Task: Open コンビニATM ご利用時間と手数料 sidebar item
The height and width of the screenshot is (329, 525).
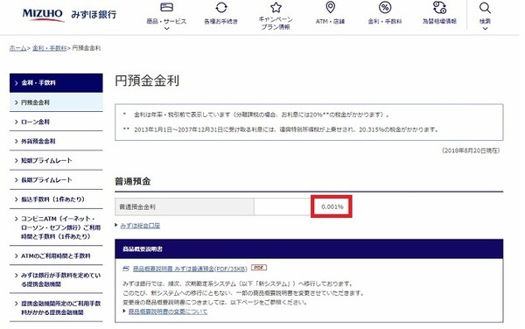Action: pos(56,227)
